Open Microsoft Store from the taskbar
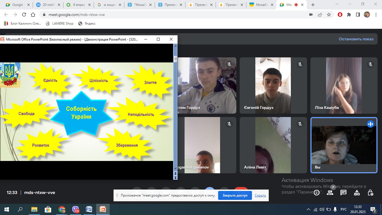 (48, 209)
